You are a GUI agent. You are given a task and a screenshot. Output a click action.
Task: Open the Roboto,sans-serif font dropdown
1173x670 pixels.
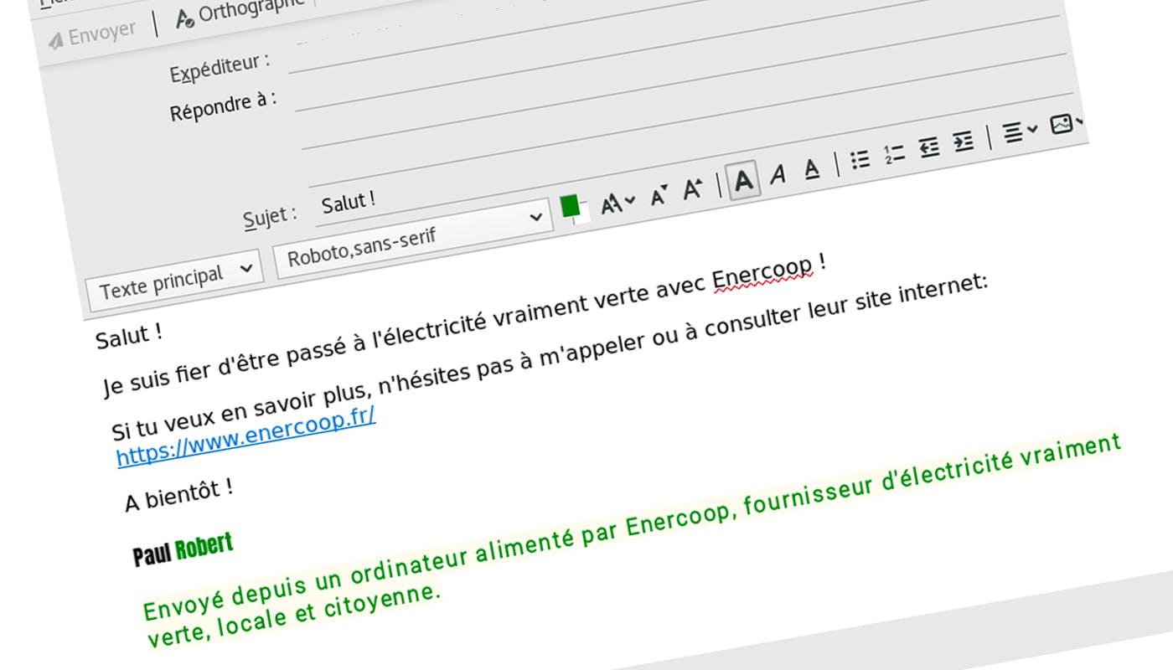coord(414,239)
